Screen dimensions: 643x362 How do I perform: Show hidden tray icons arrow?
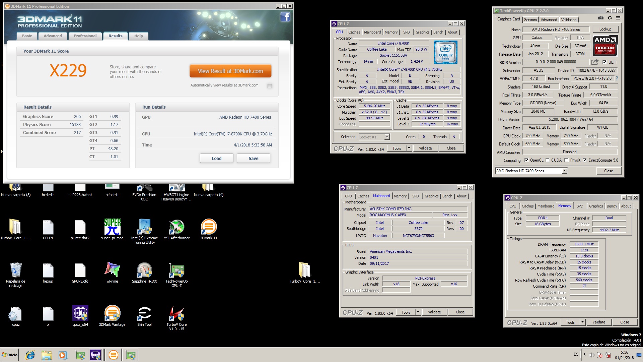pyautogui.click(x=585, y=355)
